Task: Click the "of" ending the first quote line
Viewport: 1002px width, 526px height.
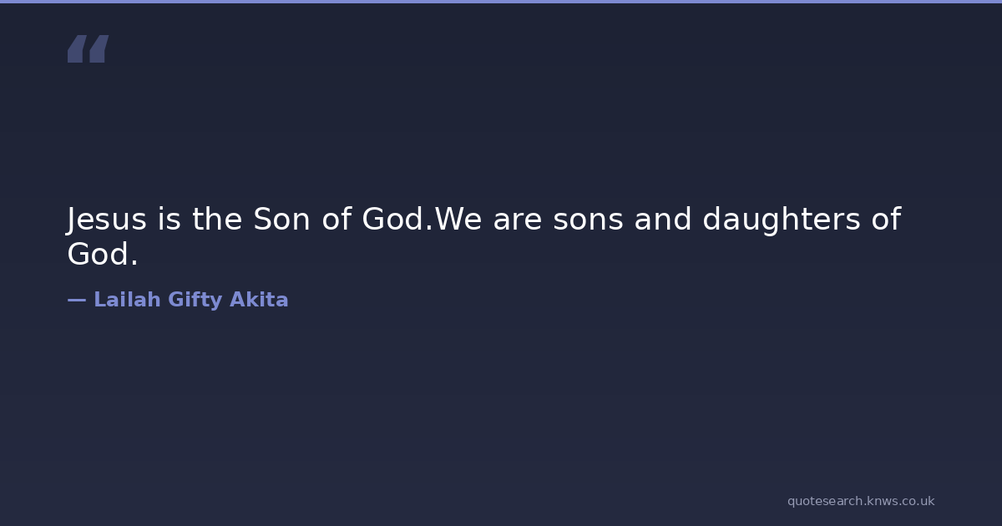Action: click(x=885, y=220)
